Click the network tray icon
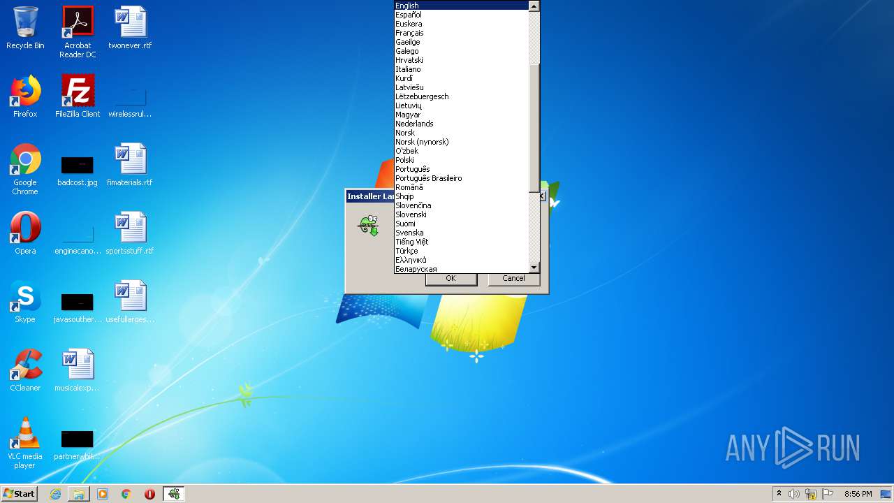 [811, 494]
